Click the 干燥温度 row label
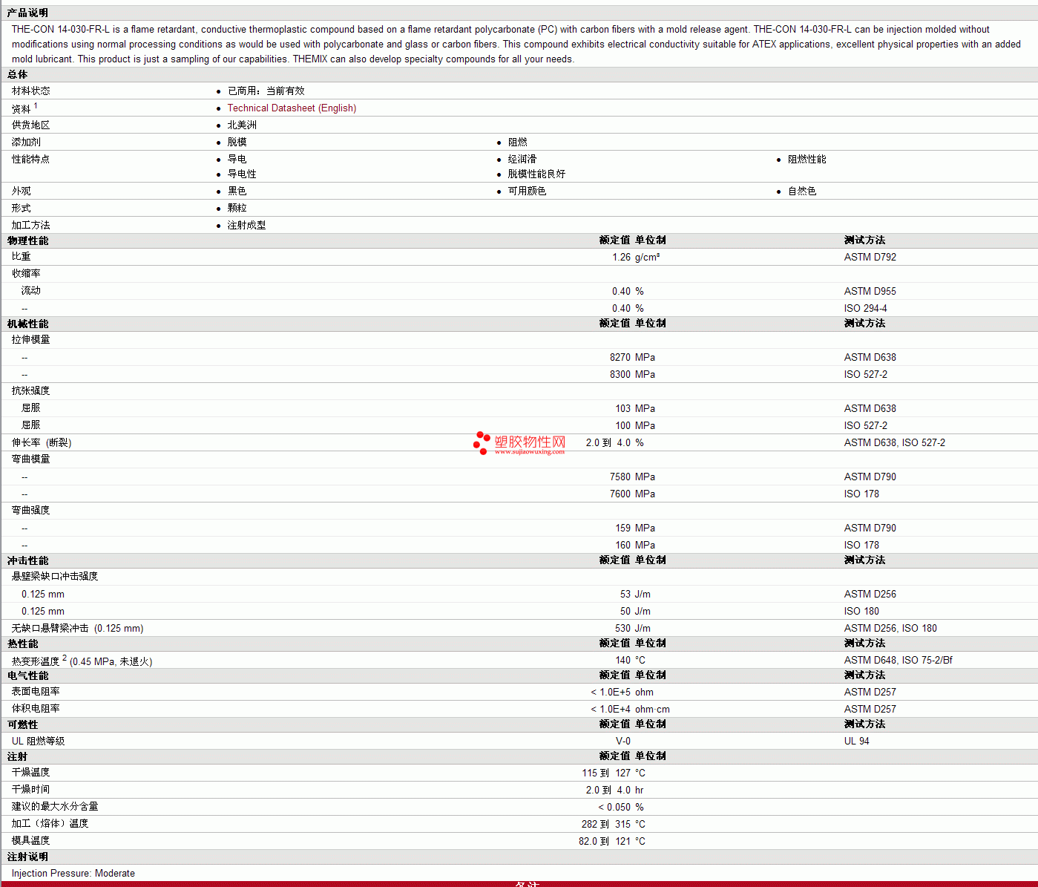Viewport: 1038px width, 887px height. [x=31, y=773]
